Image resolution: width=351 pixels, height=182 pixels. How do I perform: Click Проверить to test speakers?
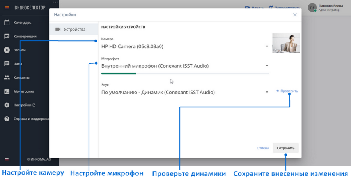coord(287,91)
